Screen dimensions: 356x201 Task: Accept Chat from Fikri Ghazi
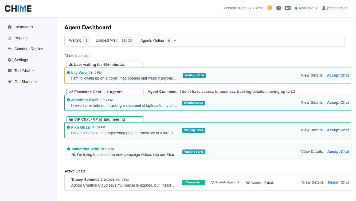[338, 130]
